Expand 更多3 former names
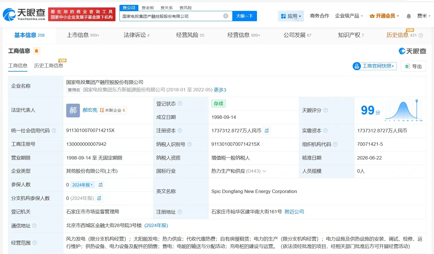Image resolution: width=434 pixels, height=254 pixels. coord(220,90)
